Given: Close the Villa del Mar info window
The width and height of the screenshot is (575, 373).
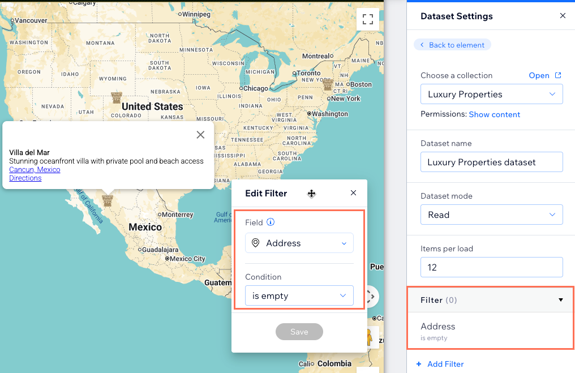Looking at the screenshot, I should pos(200,135).
